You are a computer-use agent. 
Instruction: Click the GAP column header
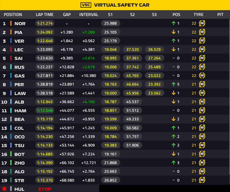coord(67,15)
